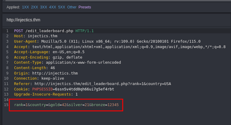231x125 pixels.
Task: Click the Referer URL value
Action: click(103, 84)
